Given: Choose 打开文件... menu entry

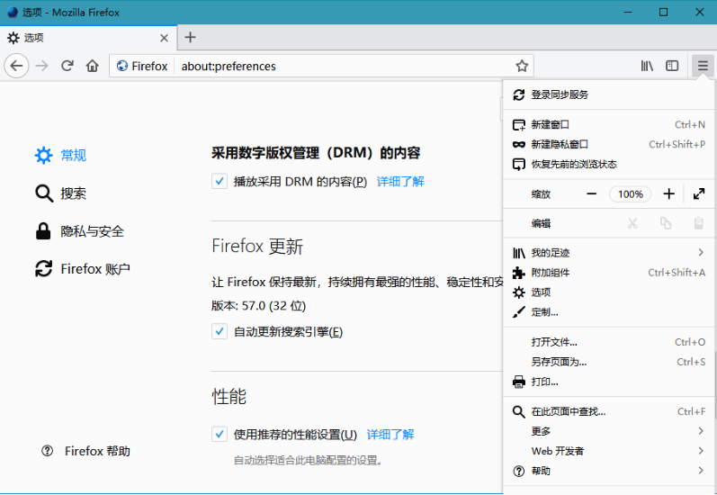Looking at the screenshot, I should [x=609, y=342].
